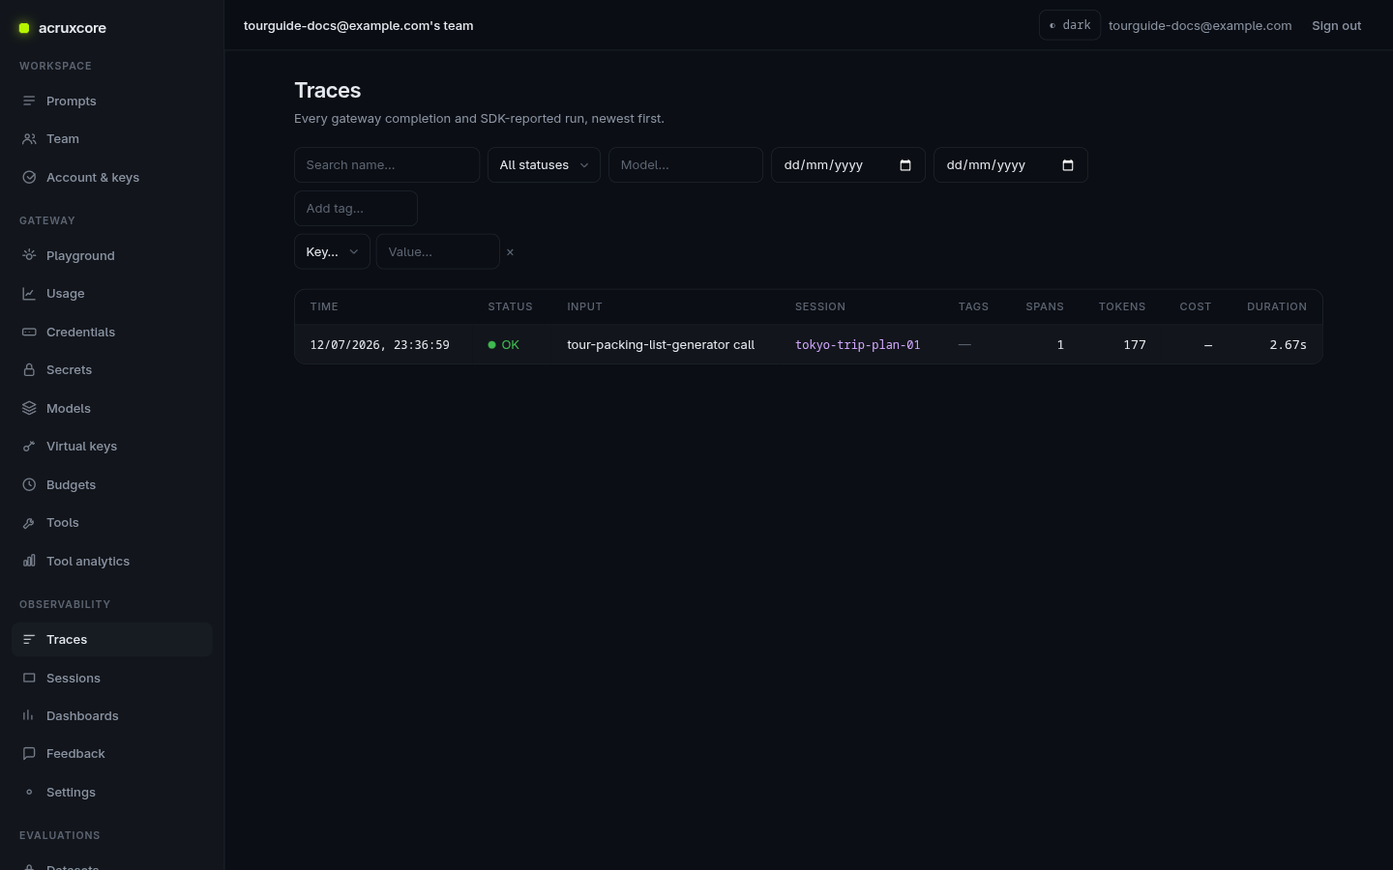Open calendar picker on the first date field
This screenshot has width=1393, height=870.
pyautogui.click(x=905, y=165)
